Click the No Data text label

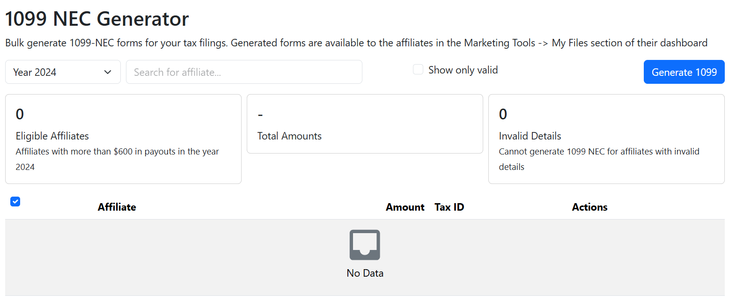click(365, 273)
